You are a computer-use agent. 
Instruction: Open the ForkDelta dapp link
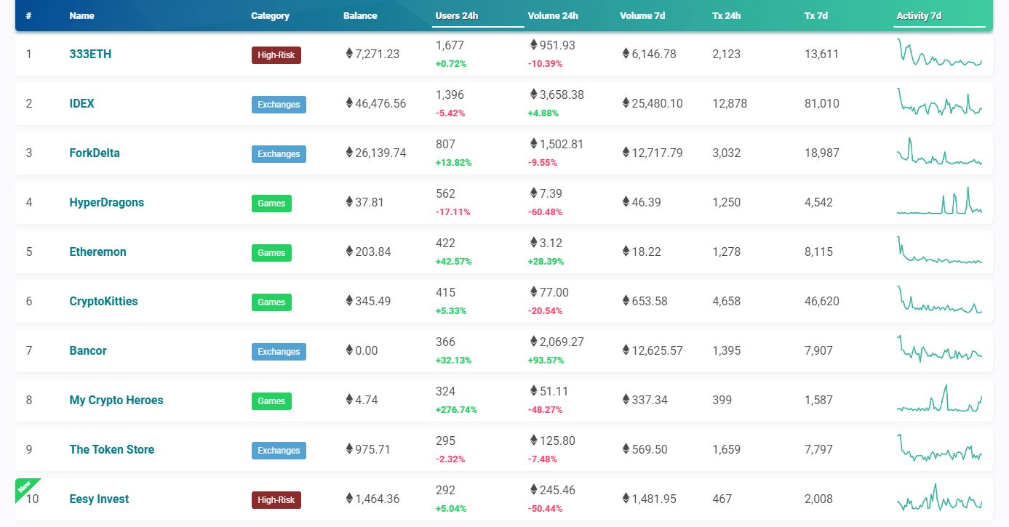(x=95, y=153)
